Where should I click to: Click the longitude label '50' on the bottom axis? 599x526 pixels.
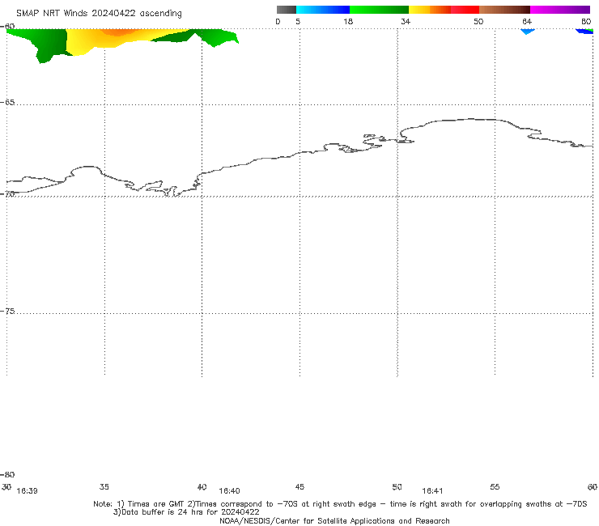tap(397, 487)
